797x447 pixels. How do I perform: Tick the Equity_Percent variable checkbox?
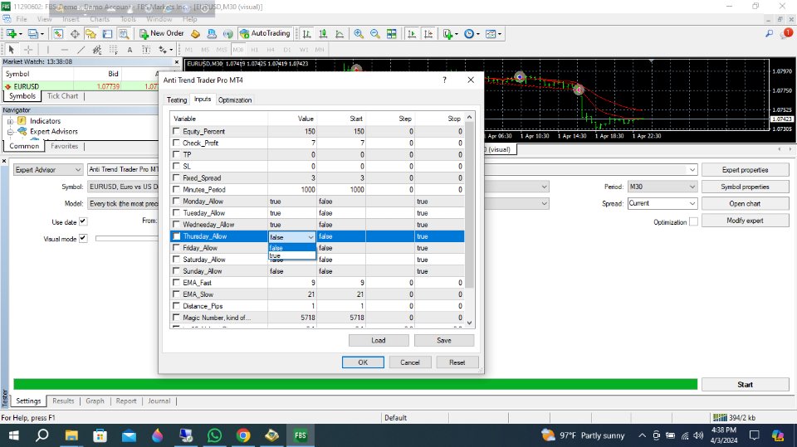click(176, 131)
